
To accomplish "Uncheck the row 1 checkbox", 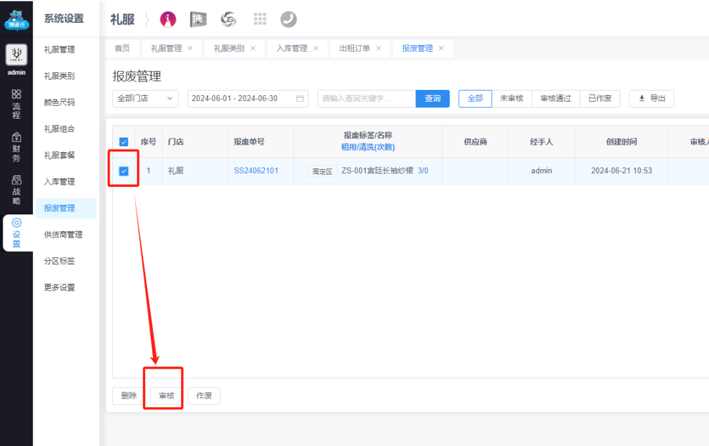I will point(123,171).
